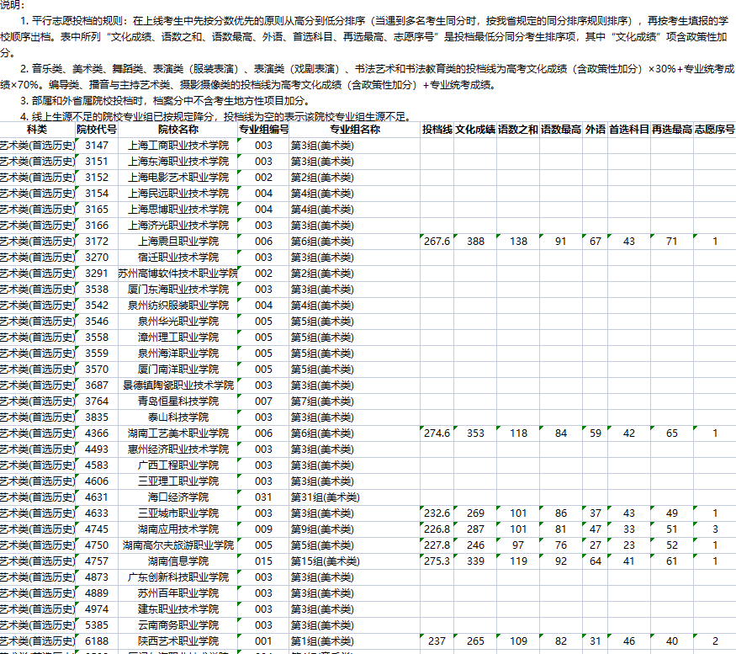
Task: Select the 湖南高尔夫旅游职业学院 cell
Action: click(x=177, y=545)
